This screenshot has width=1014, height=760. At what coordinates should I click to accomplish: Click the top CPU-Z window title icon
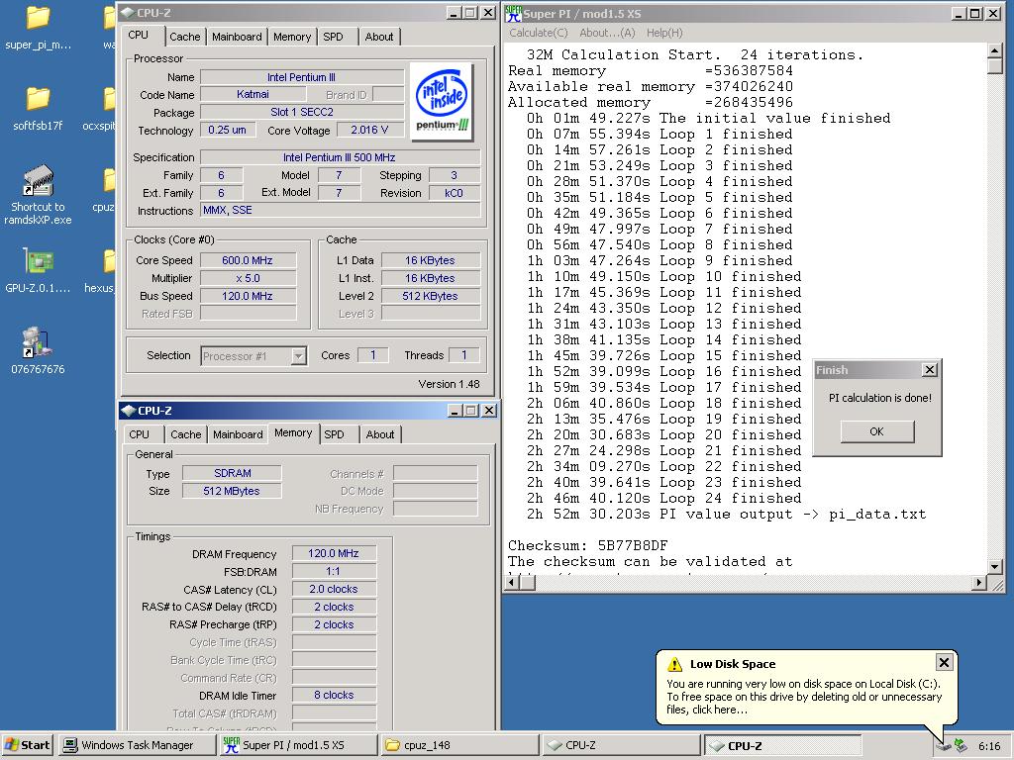click(x=128, y=12)
